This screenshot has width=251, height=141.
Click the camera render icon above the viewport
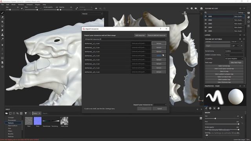pos(201,8)
